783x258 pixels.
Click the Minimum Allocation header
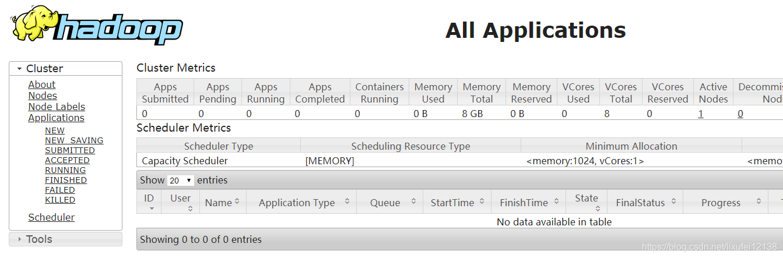631,146
